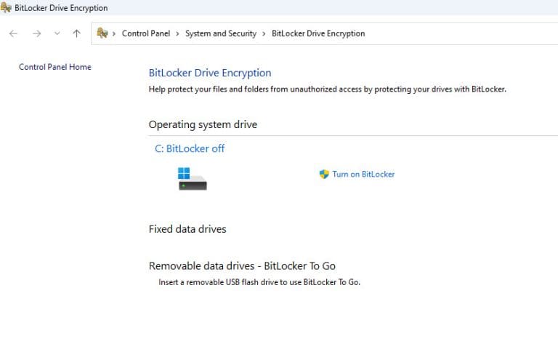The height and width of the screenshot is (360, 558).
Task: Expand the chevron after System and Security
Action: coord(264,33)
